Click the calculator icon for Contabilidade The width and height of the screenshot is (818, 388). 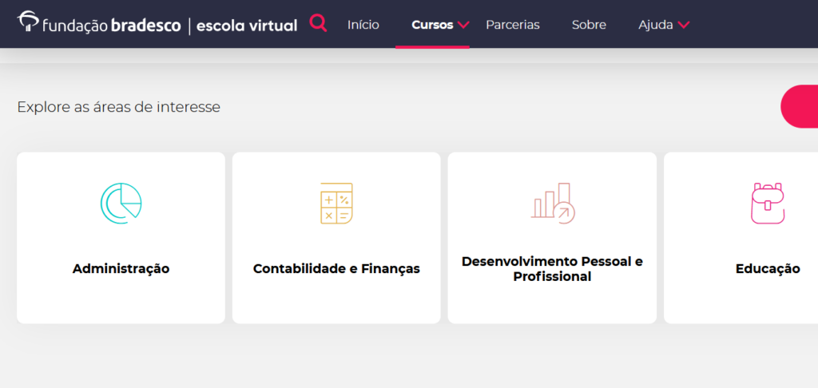(x=336, y=204)
